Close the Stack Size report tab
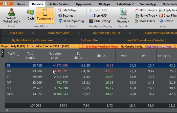The image size is (177, 113). (33, 33)
